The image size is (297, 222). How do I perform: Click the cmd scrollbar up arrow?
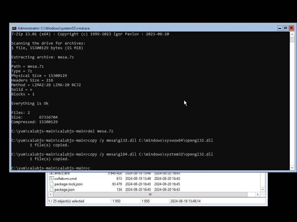tap(292, 34)
